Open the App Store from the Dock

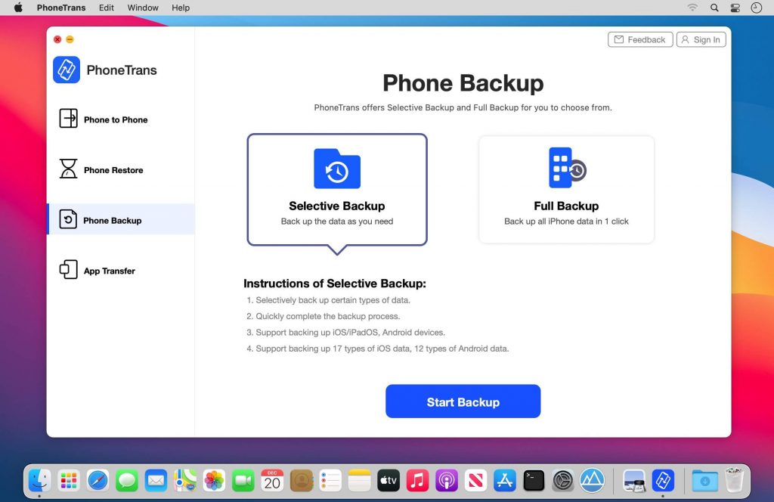click(x=504, y=479)
